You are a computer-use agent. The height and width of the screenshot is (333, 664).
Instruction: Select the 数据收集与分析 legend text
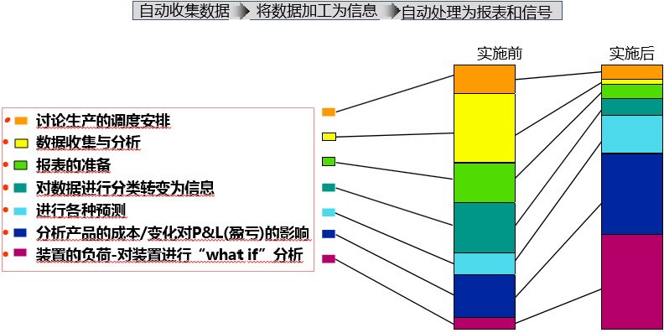pos(88,143)
